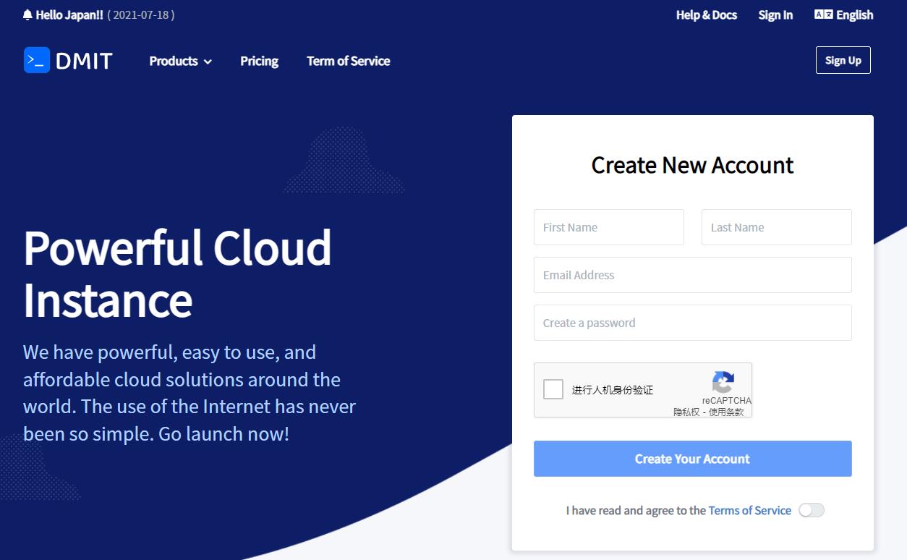Click the language translate icon
The height and width of the screenshot is (560, 907).
tap(823, 14)
